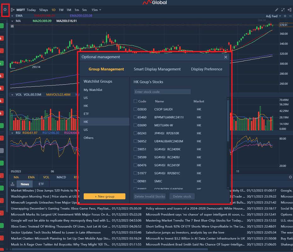Open the settings gear beside MSFT
This screenshot has width=293, height=252.
click(5, 9)
